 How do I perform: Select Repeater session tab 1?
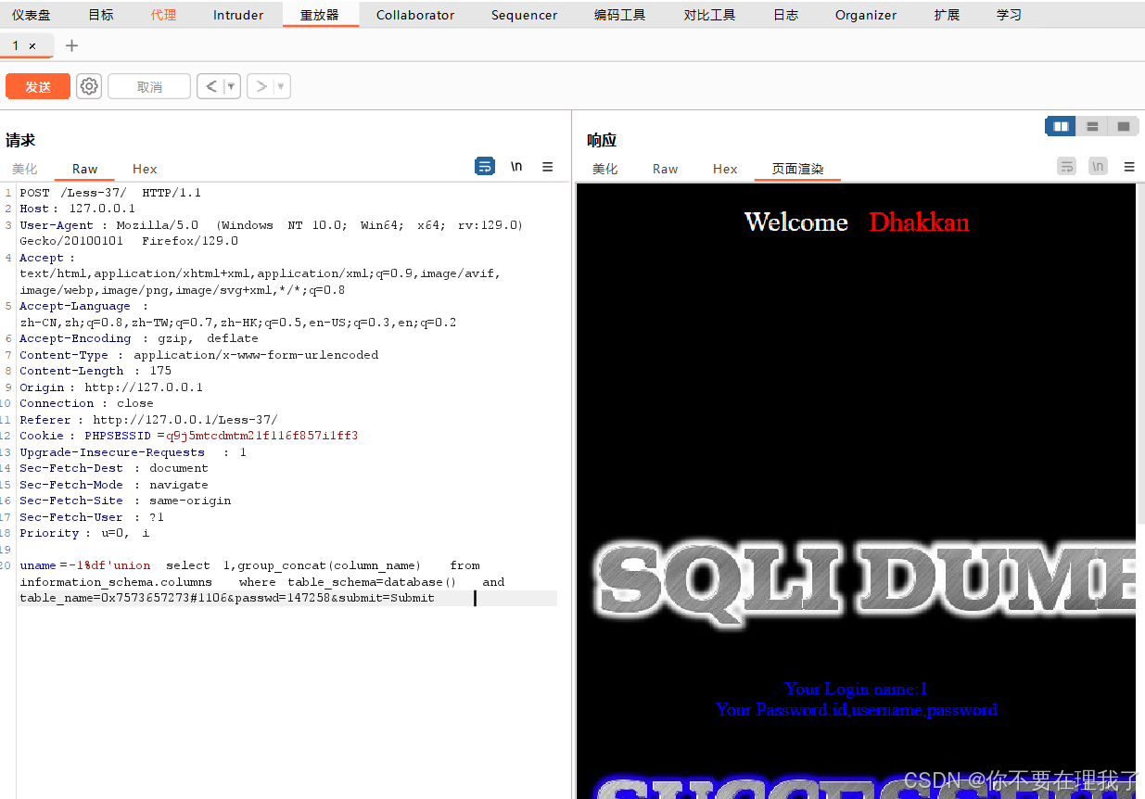tap(16, 45)
